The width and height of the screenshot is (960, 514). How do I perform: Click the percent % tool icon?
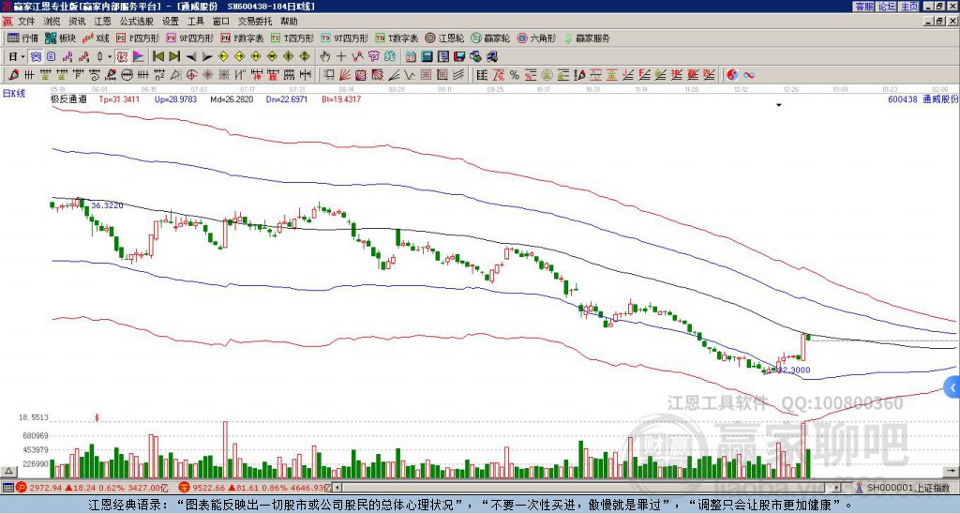click(x=515, y=75)
